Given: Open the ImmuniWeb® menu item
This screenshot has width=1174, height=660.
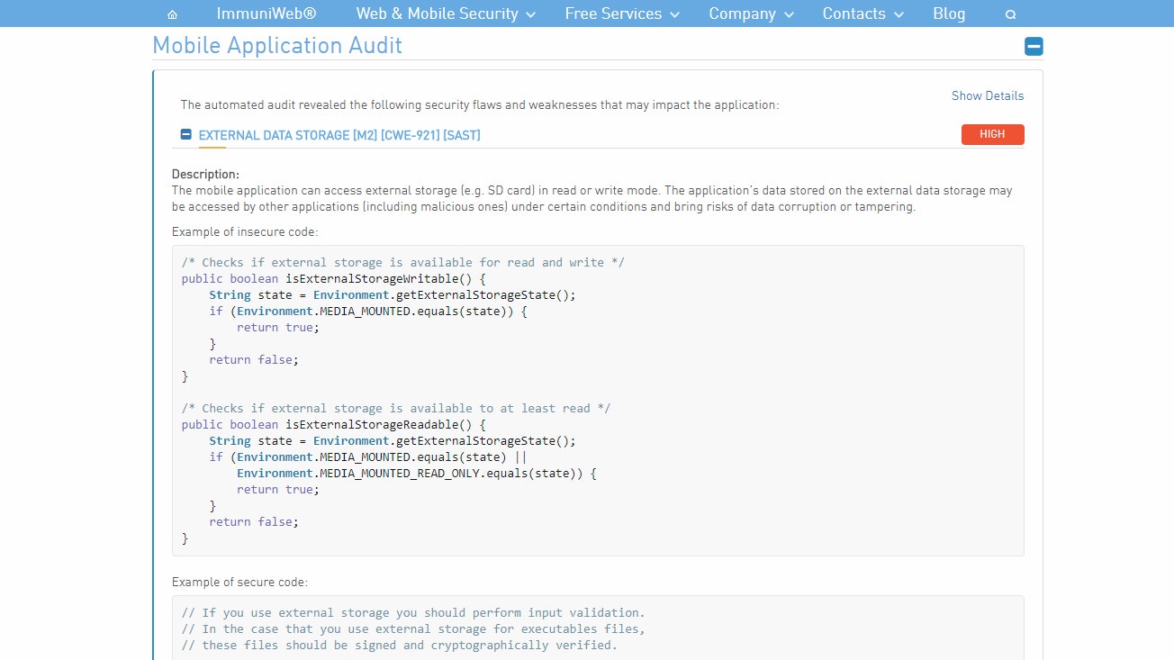Looking at the screenshot, I should 266,14.
